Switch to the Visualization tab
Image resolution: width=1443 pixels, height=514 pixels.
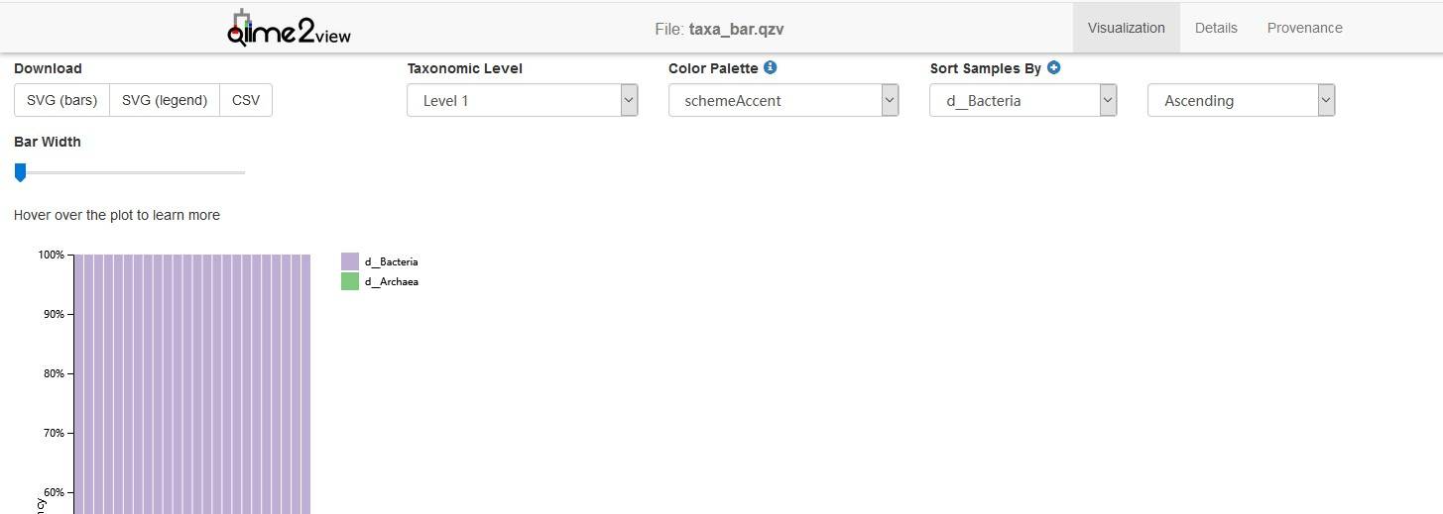(x=1126, y=28)
